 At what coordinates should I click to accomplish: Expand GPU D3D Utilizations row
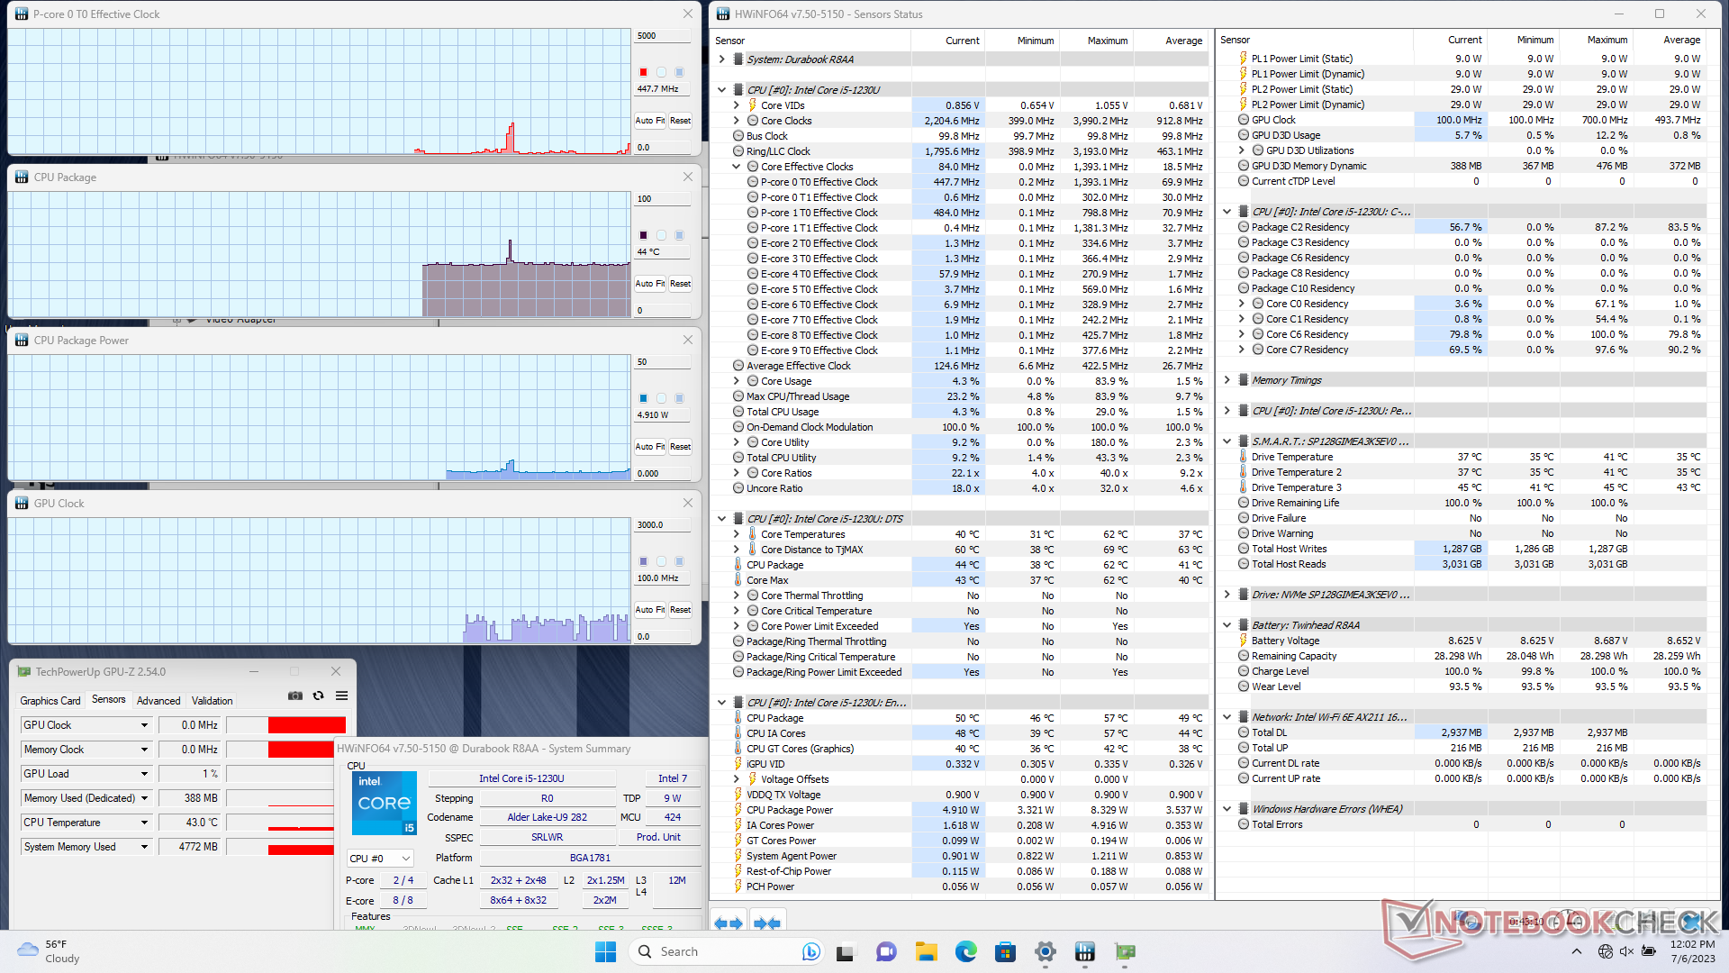(x=1241, y=150)
